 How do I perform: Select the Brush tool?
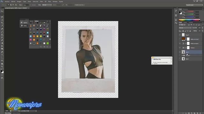click(2, 32)
